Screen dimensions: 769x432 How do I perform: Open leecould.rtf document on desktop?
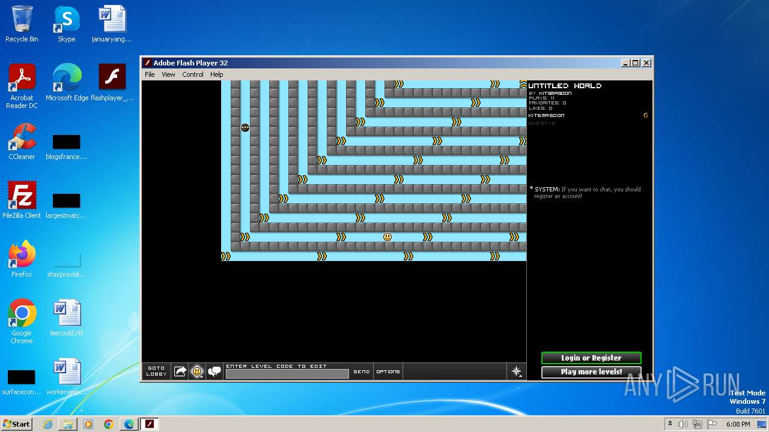pos(67,318)
